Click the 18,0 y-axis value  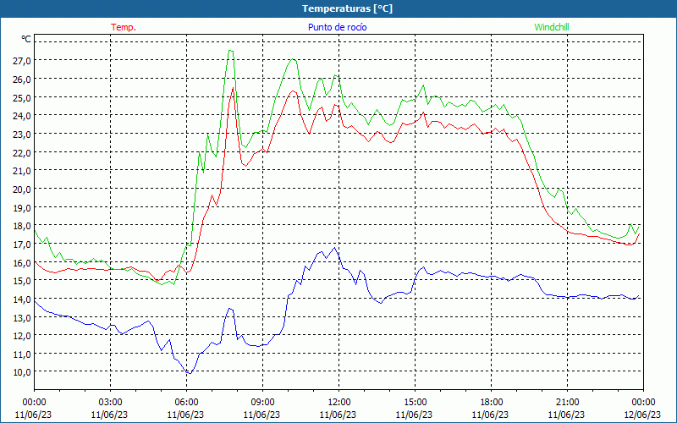22,226
